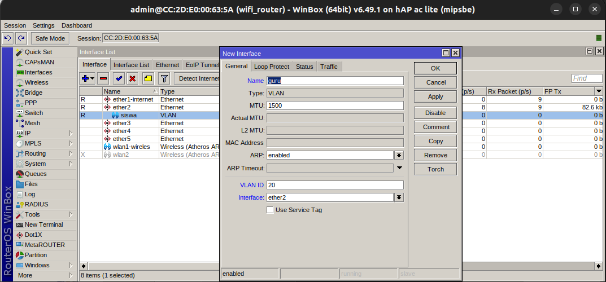Click the Torch button
The image size is (606, 282).
click(435, 169)
